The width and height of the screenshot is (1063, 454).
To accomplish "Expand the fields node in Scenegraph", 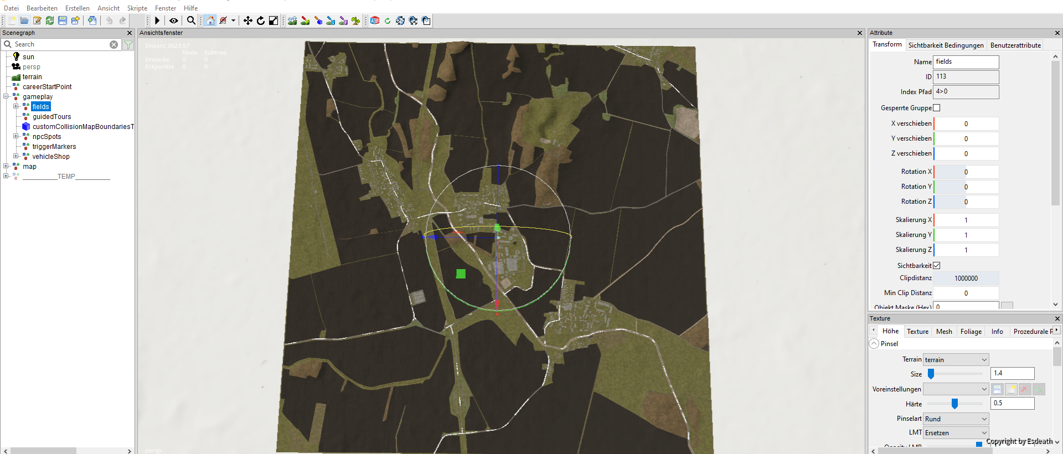I will 16,106.
